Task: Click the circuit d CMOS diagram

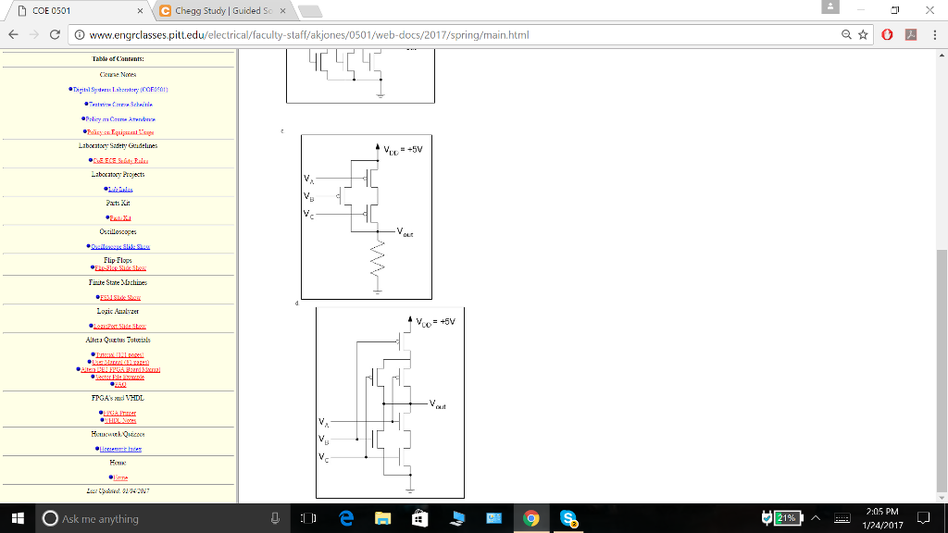Action: 390,403
